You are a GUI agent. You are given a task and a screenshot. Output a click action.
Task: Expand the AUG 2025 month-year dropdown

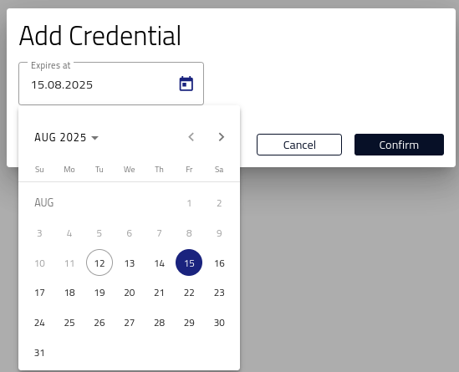point(66,137)
